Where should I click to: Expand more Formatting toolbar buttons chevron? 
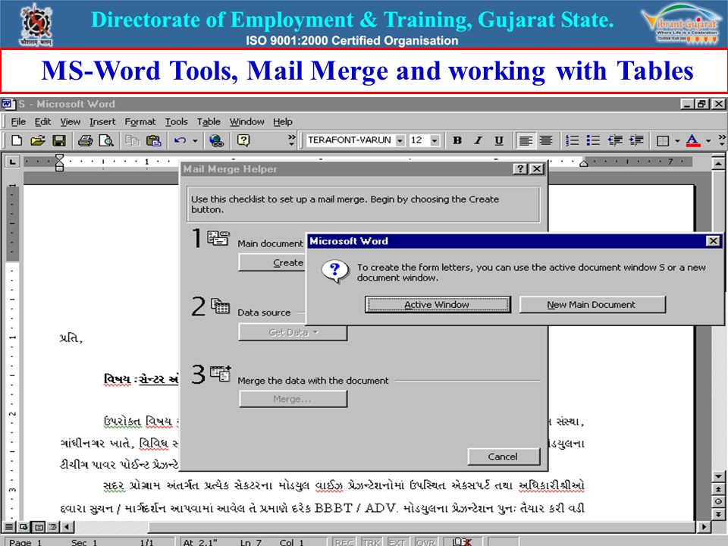pos(721,140)
